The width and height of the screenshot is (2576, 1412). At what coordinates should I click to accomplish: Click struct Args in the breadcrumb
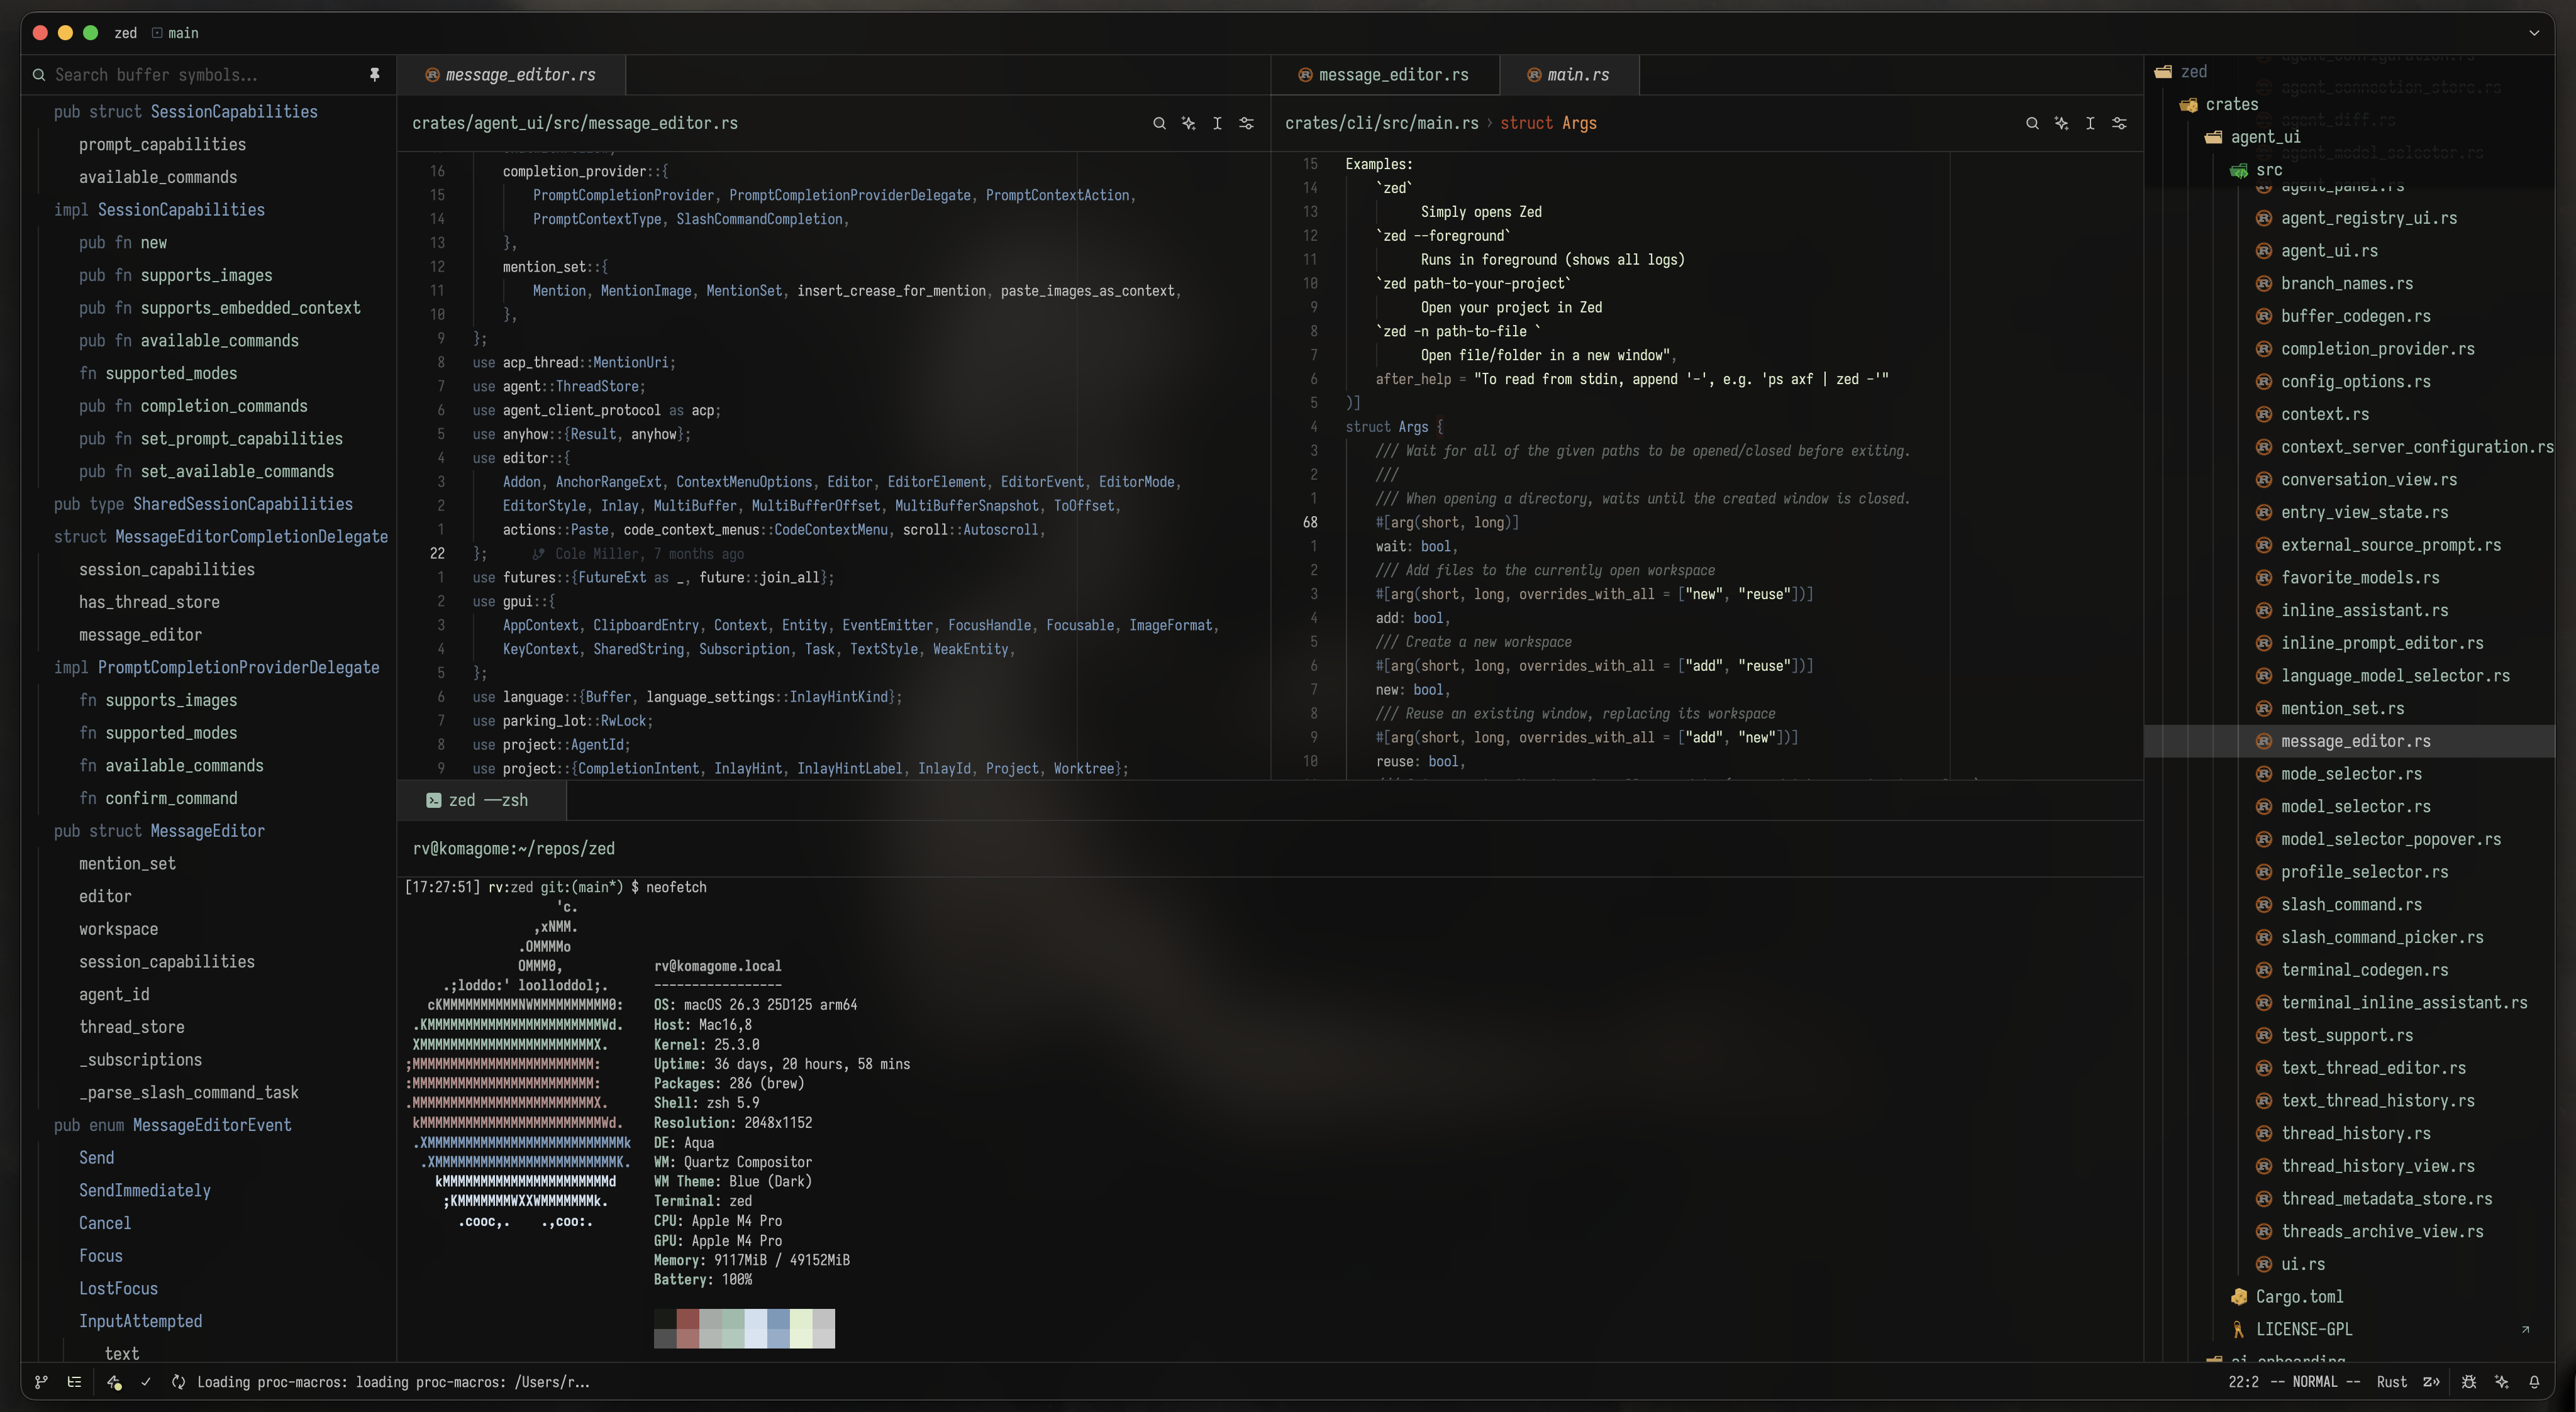click(1548, 123)
